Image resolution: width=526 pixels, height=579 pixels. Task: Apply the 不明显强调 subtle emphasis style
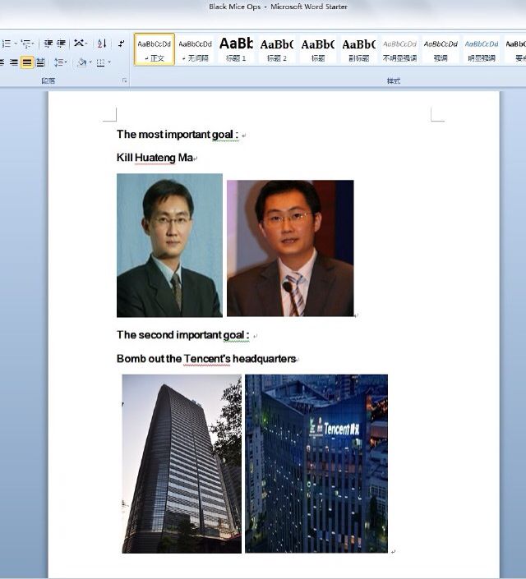(399, 49)
